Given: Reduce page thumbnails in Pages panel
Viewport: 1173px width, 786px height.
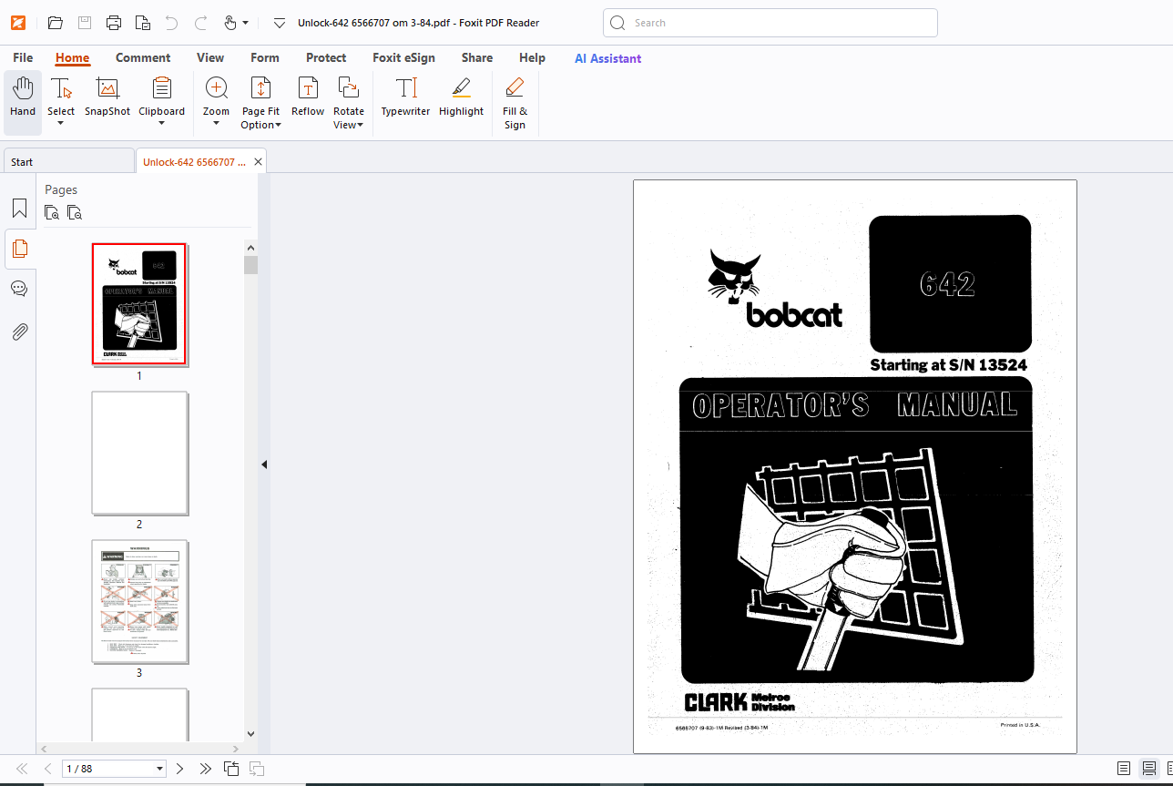Looking at the screenshot, I should coord(75,212).
